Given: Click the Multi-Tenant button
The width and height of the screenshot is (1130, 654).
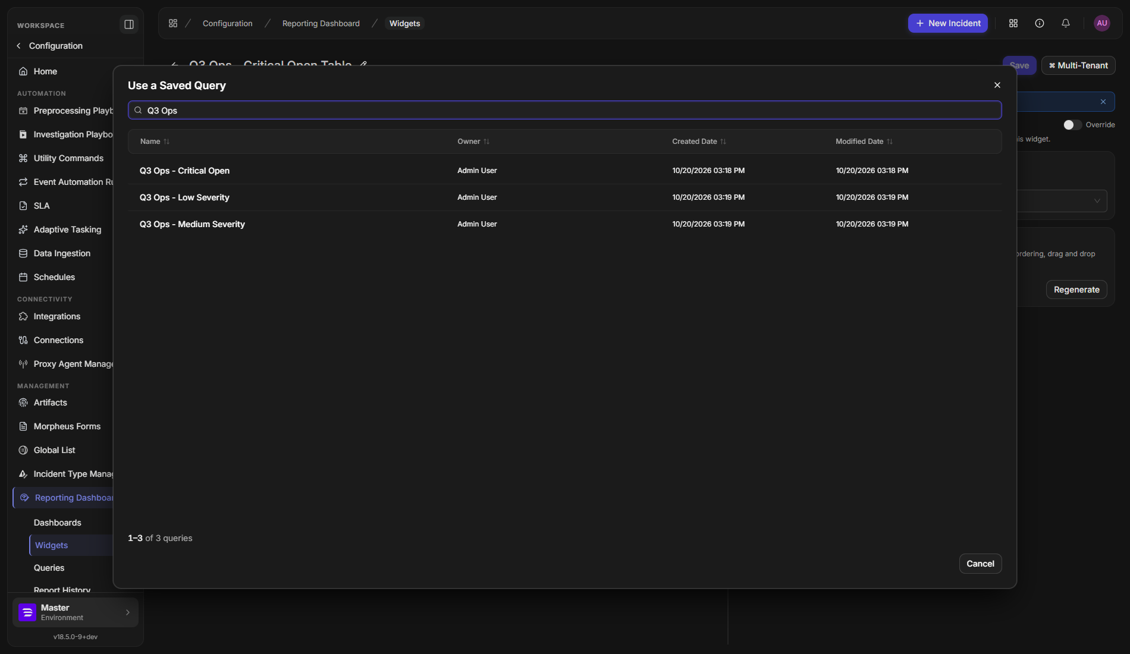Looking at the screenshot, I should point(1078,65).
